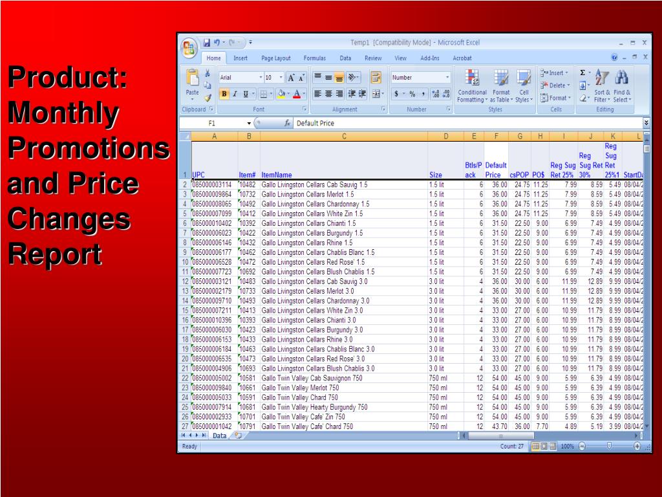Switch to Insert ribbon tab

tap(240, 58)
